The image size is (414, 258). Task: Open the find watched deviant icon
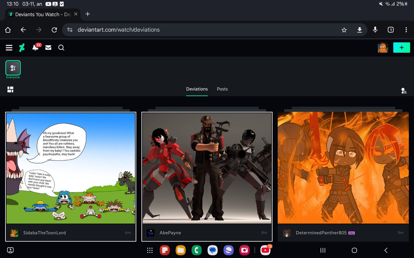[404, 91]
